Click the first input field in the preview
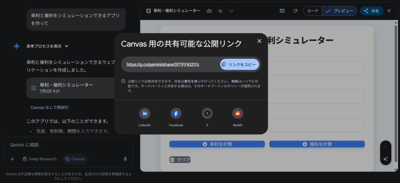The image size is (400, 183). click(x=316, y=68)
